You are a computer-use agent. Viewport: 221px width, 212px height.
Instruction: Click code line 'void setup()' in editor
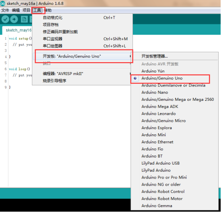click(20, 38)
